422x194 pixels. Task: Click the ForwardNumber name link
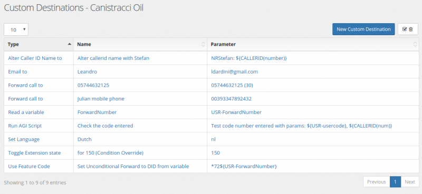pyautogui.click(x=97, y=112)
